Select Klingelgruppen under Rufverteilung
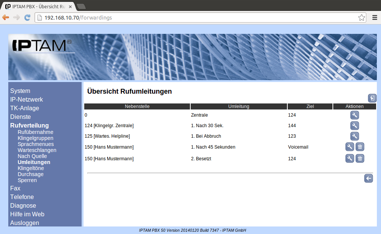The height and width of the screenshot is (234, 381). point(35,138)
